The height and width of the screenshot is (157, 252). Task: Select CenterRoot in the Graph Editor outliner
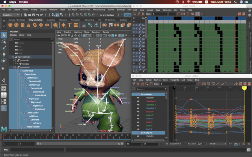tap(148, 94)
